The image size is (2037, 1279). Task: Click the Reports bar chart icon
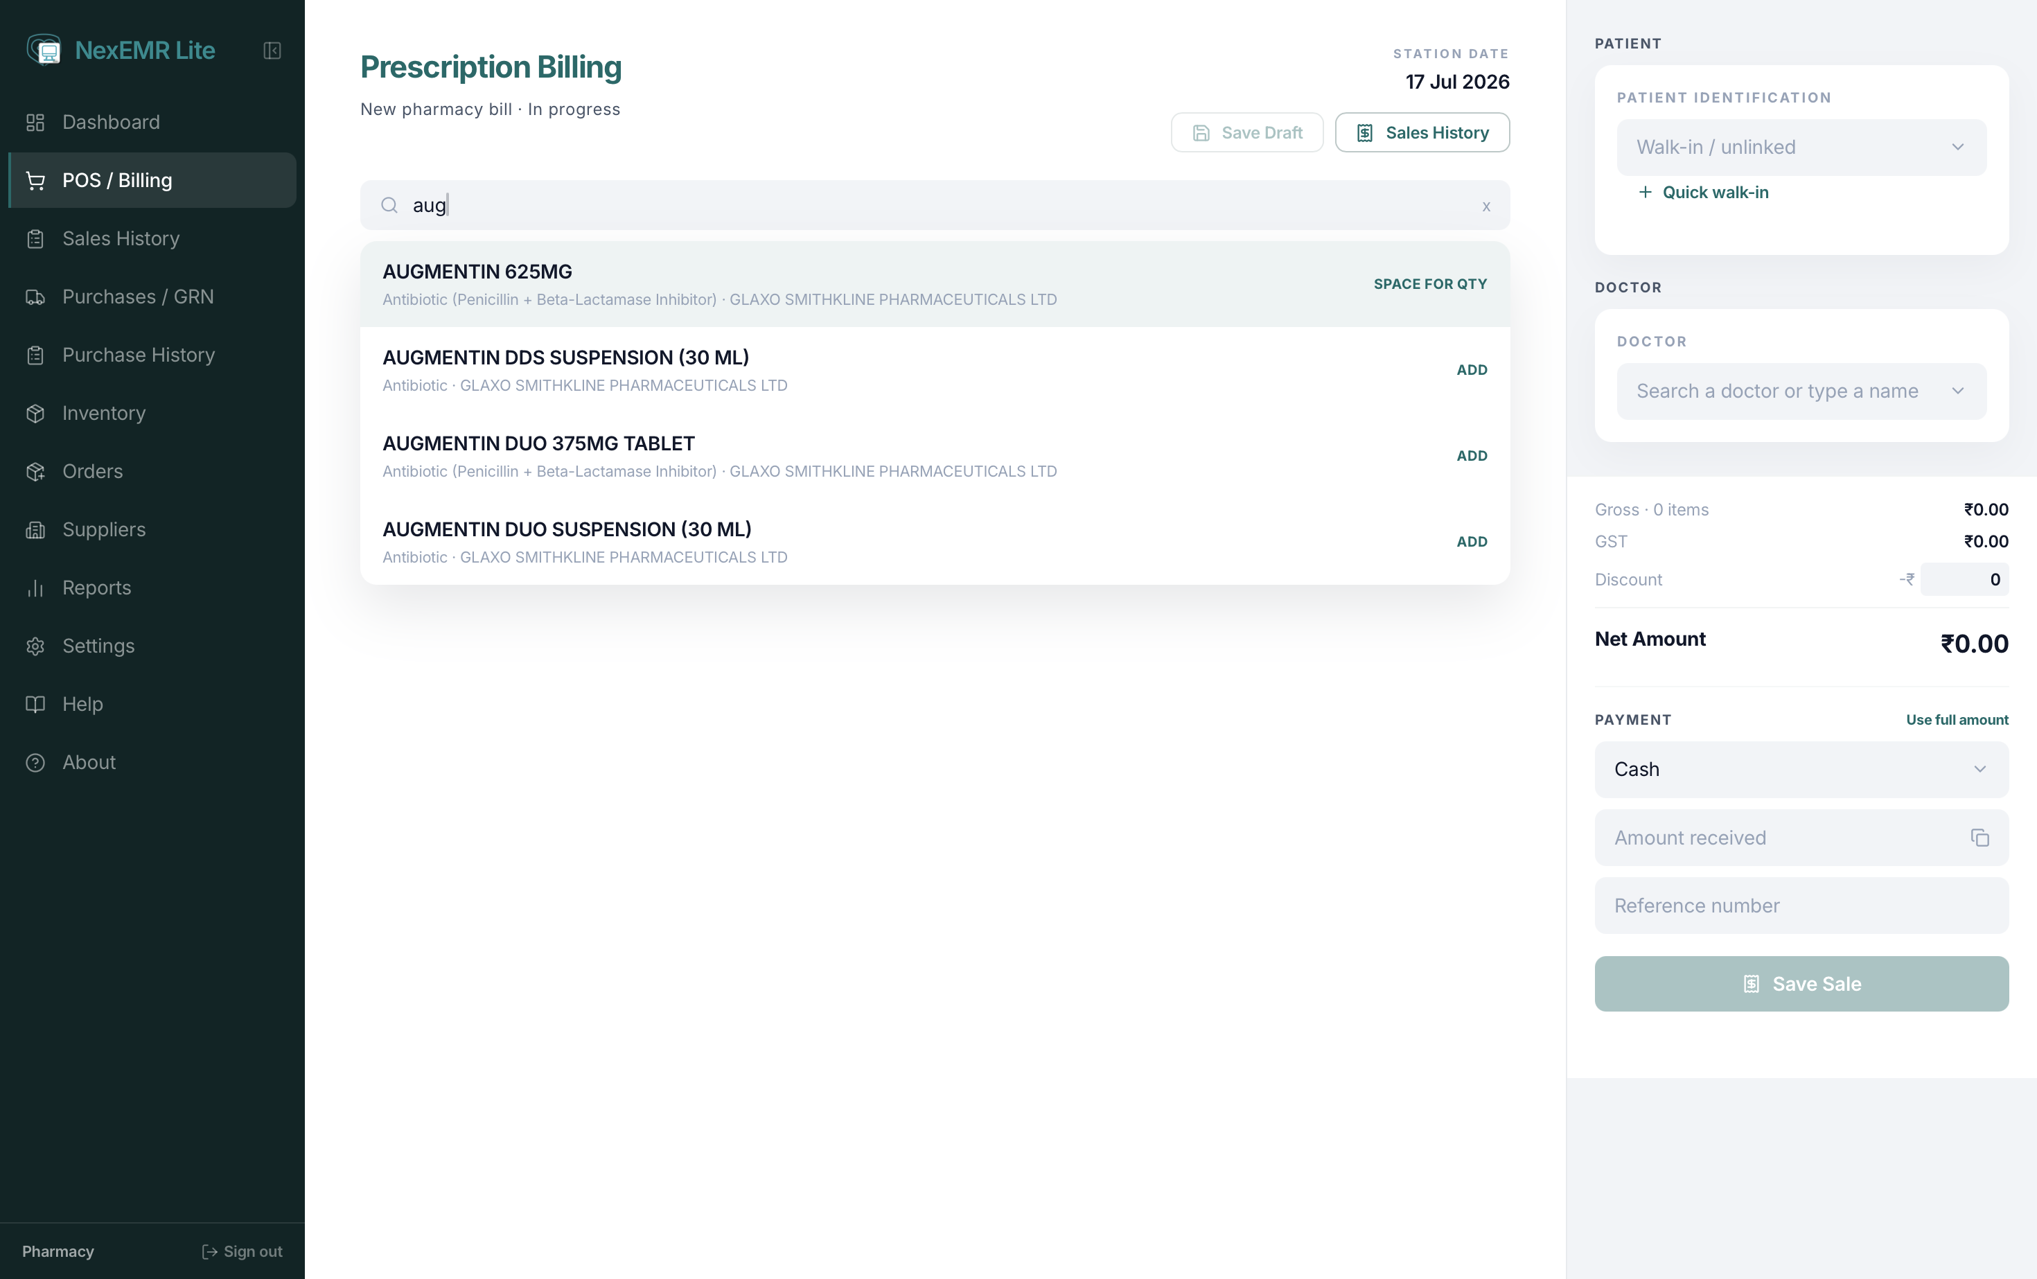35,589
